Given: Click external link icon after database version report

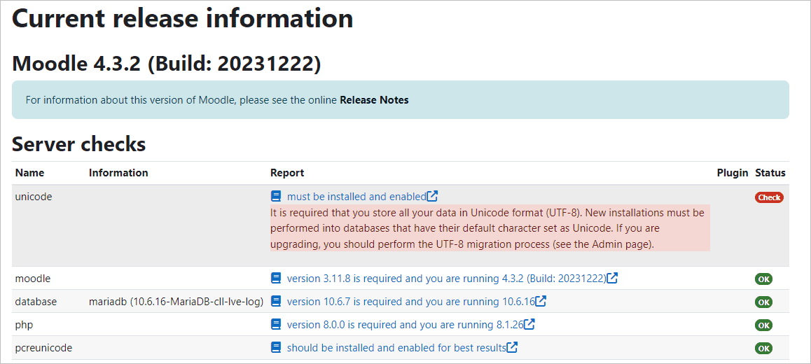Looking at the screenshot, I should [x=541, y=302].
